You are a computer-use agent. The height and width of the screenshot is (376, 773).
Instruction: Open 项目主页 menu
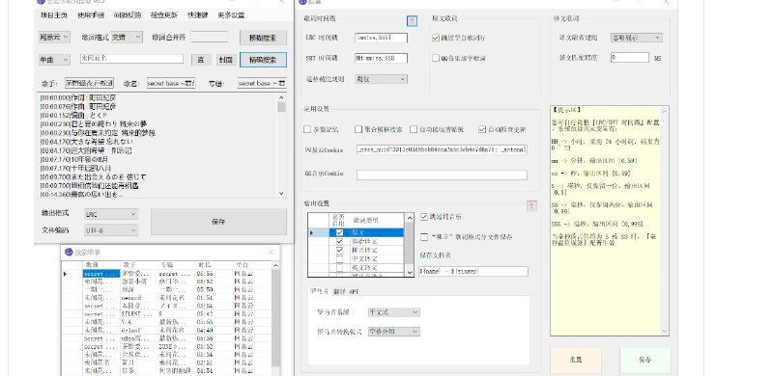(x=54, y=15)
